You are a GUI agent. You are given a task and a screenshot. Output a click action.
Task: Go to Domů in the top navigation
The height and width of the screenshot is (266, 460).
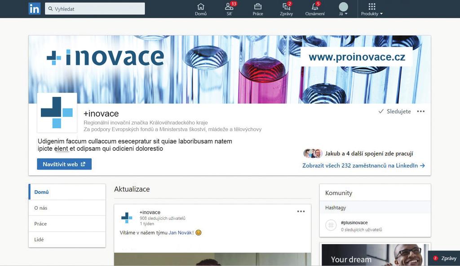point(201,9)
